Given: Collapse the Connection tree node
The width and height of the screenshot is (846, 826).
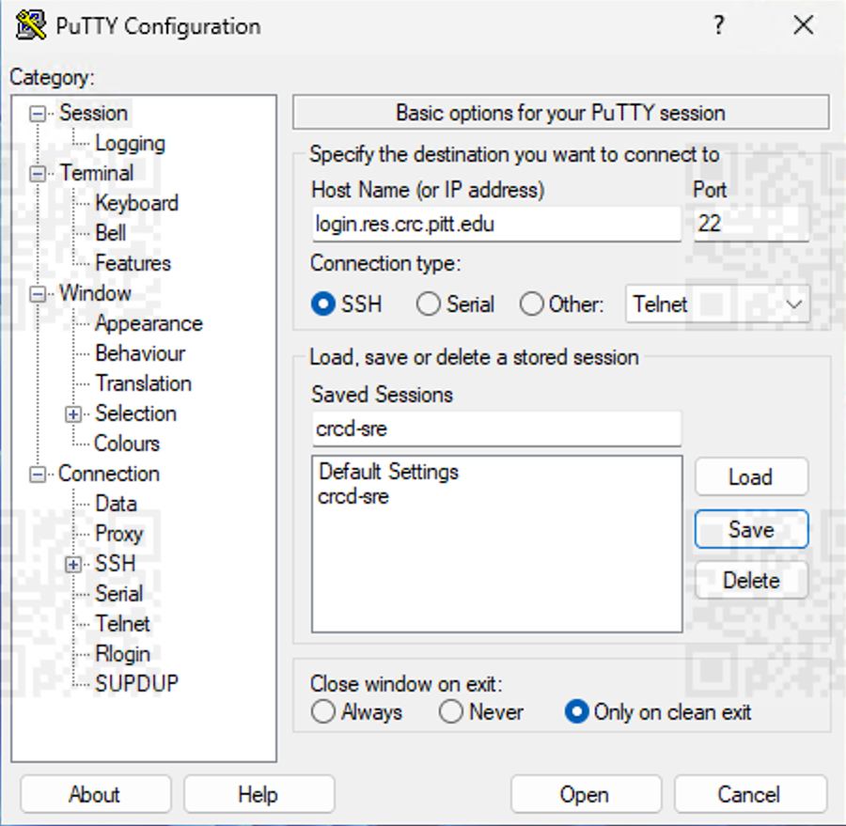Looking at the screenshot, I should [x=38, y=475].
